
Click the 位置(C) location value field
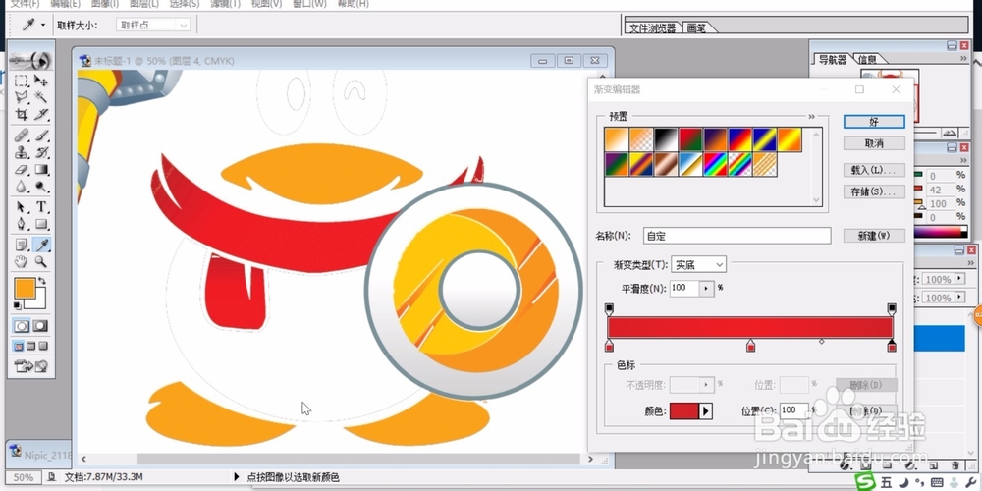pyautogui.click(x=794, y=410)
